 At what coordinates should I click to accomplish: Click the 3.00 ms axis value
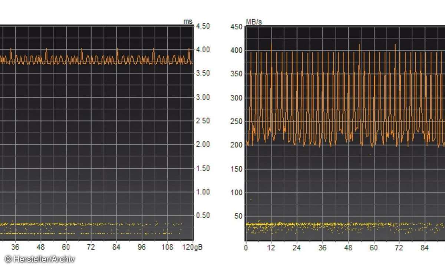pyautogui.click(x=203, y=97)
